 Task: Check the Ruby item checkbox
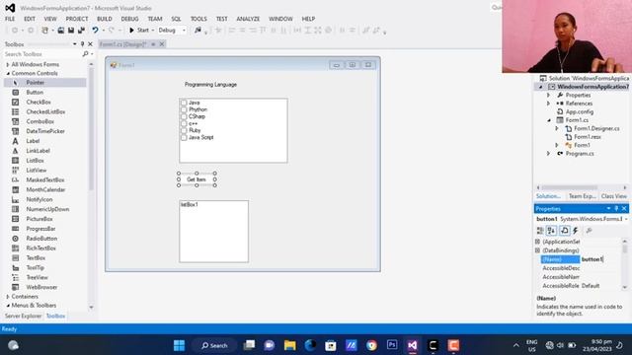184,130
